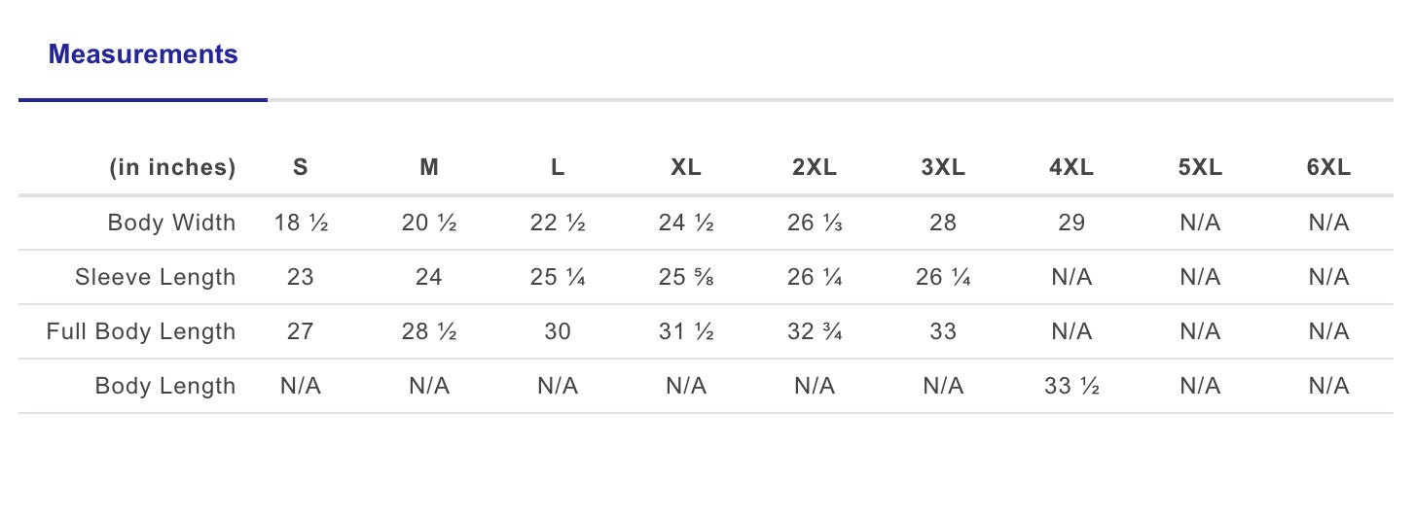Select the XL size column header
The image size is (1415, 517).
pos(686,167)
